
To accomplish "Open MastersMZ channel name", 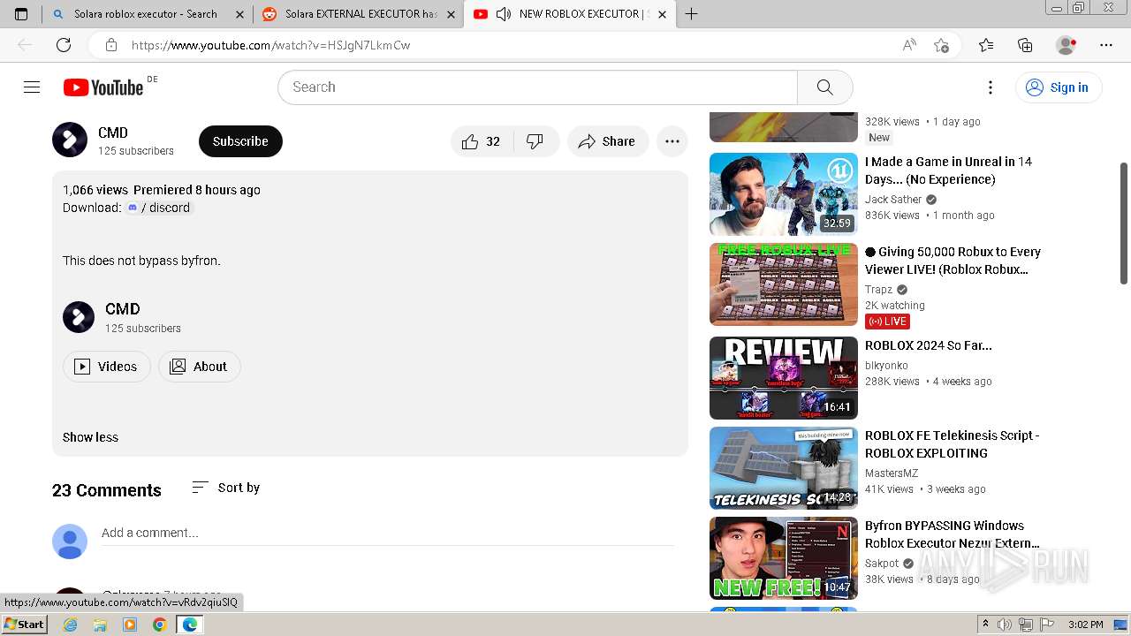I will pos(892,473).
